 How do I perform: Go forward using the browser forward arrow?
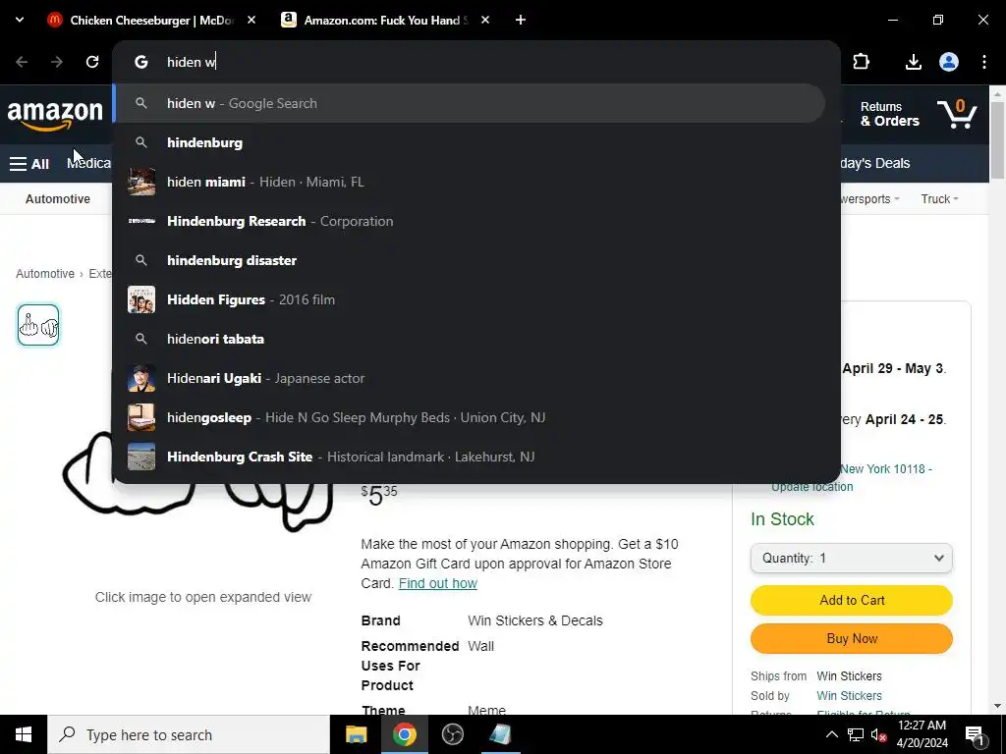coord(57,62)
